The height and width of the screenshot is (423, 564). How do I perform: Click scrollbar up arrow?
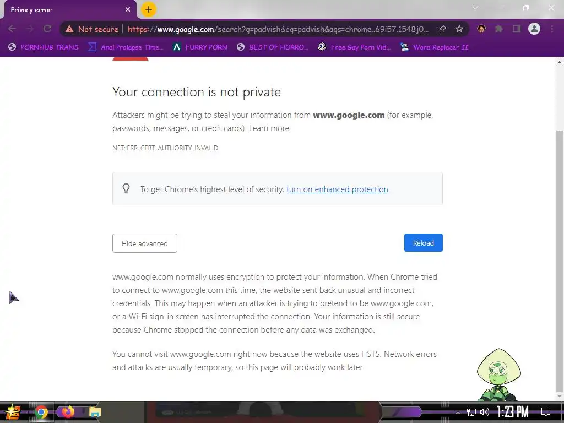pyautogui.click(x=560, y=62)
